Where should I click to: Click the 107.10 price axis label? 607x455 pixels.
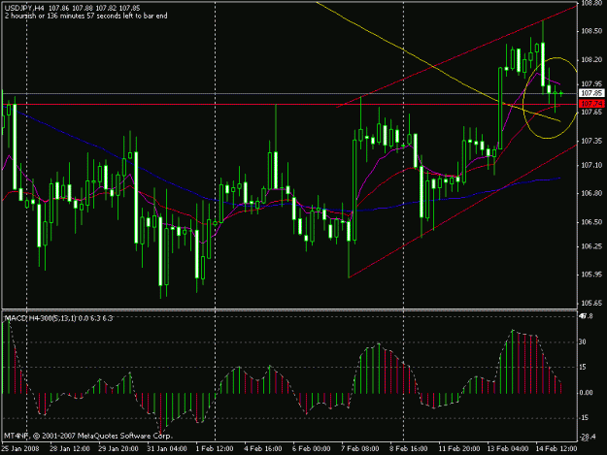[x=591, y=165]
